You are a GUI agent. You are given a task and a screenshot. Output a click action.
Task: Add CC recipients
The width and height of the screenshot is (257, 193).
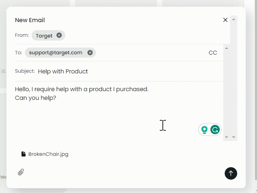213,53
